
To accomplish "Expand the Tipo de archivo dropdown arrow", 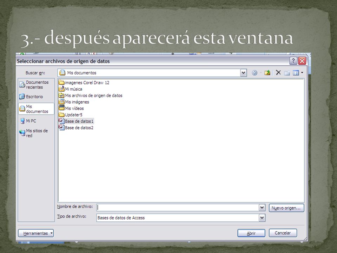I will pyautogui.click(x=262, y=218).
